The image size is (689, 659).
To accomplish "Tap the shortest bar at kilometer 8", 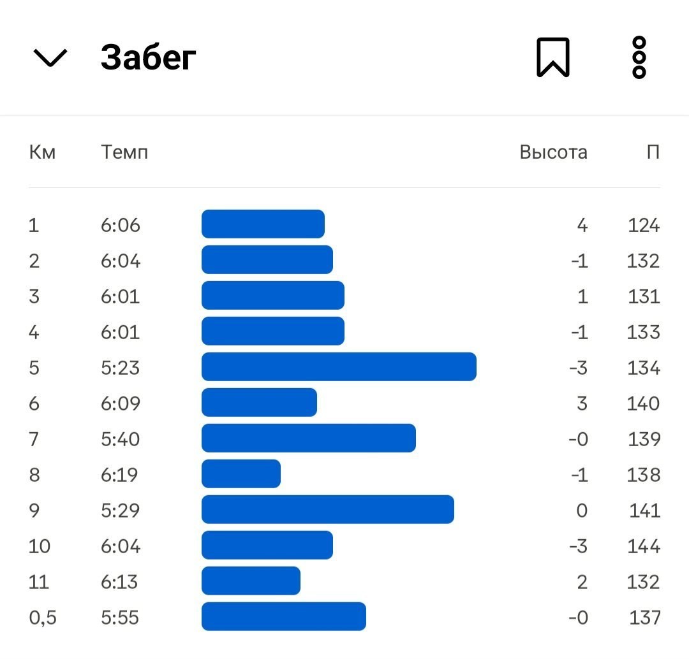I will [x=241, y=474].
